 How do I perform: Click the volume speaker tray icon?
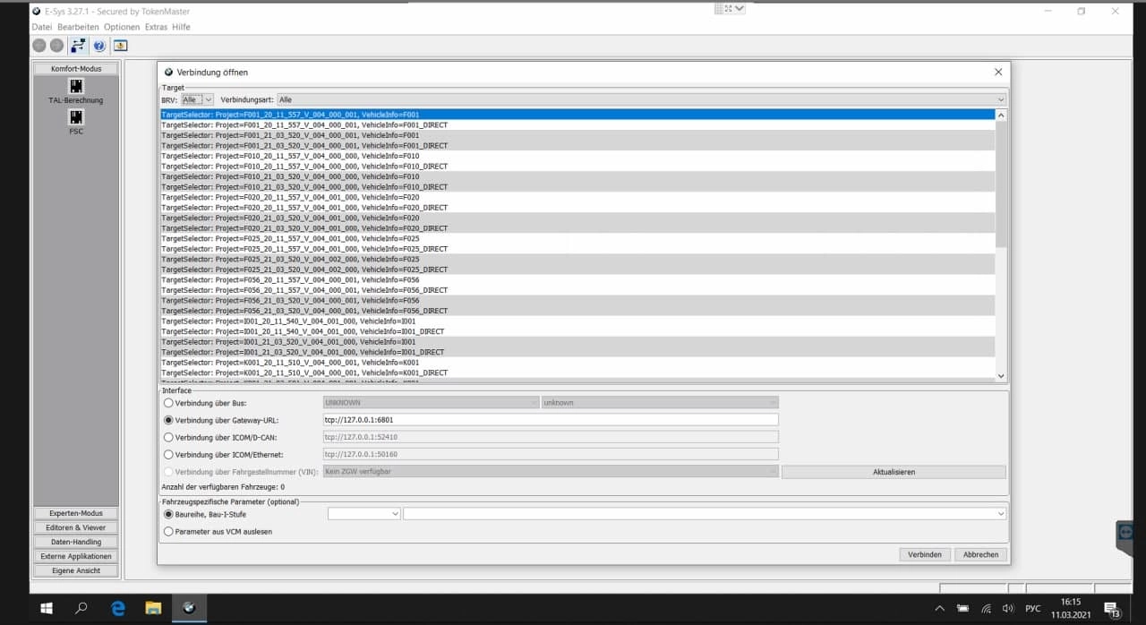pyautogui.click(x=1007, y=609)
